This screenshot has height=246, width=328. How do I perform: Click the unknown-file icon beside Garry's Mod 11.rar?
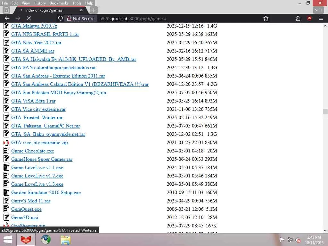pyautogui.click(x=6, y=201)
